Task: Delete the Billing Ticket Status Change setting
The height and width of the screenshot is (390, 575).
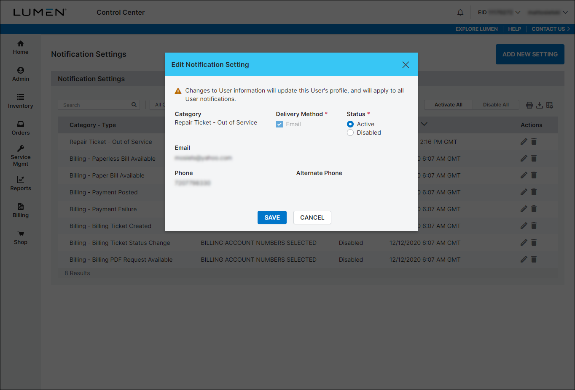Action: point(534,243)
